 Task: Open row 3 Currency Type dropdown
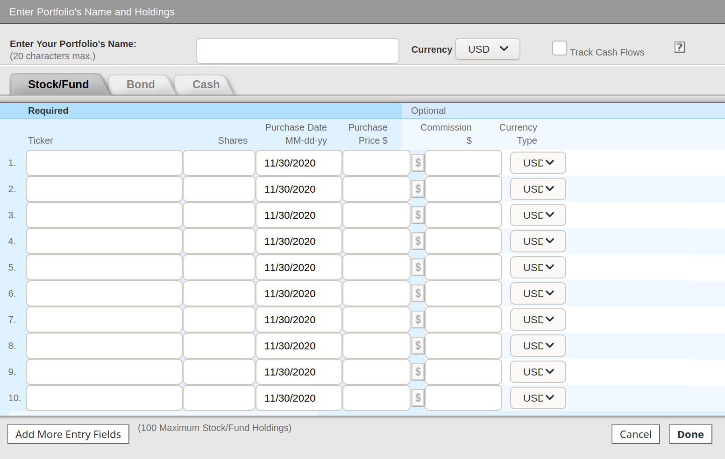(538, 215)
